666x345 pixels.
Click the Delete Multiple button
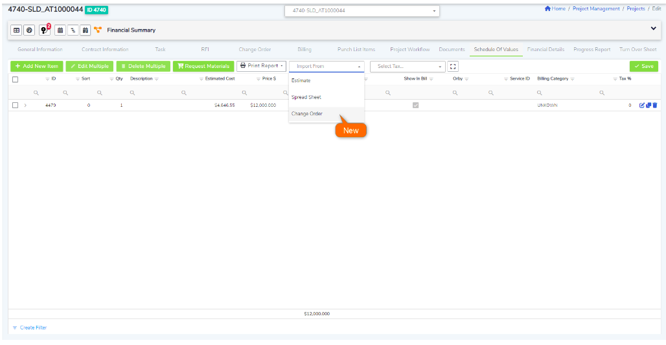click(144, 66)
